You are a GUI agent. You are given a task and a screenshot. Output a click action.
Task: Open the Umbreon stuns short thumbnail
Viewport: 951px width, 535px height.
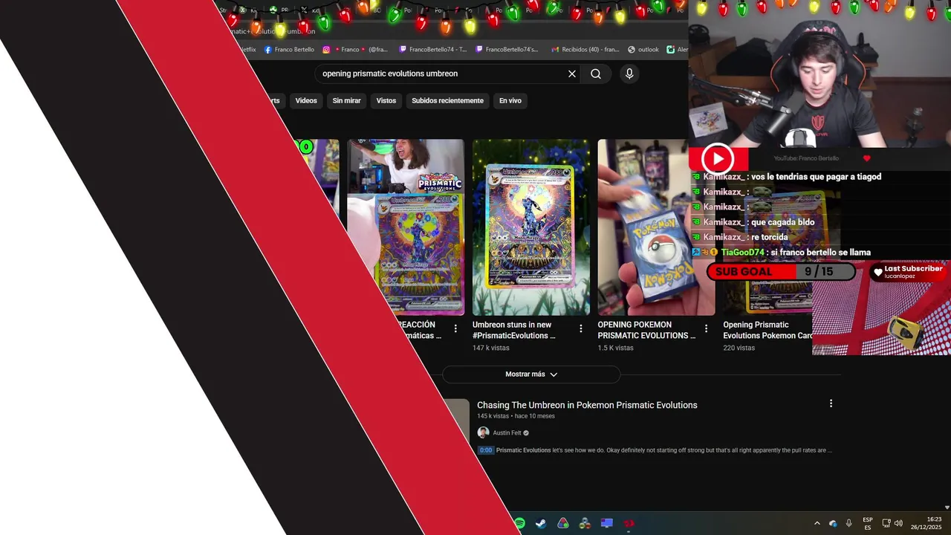tap(531, 227)
